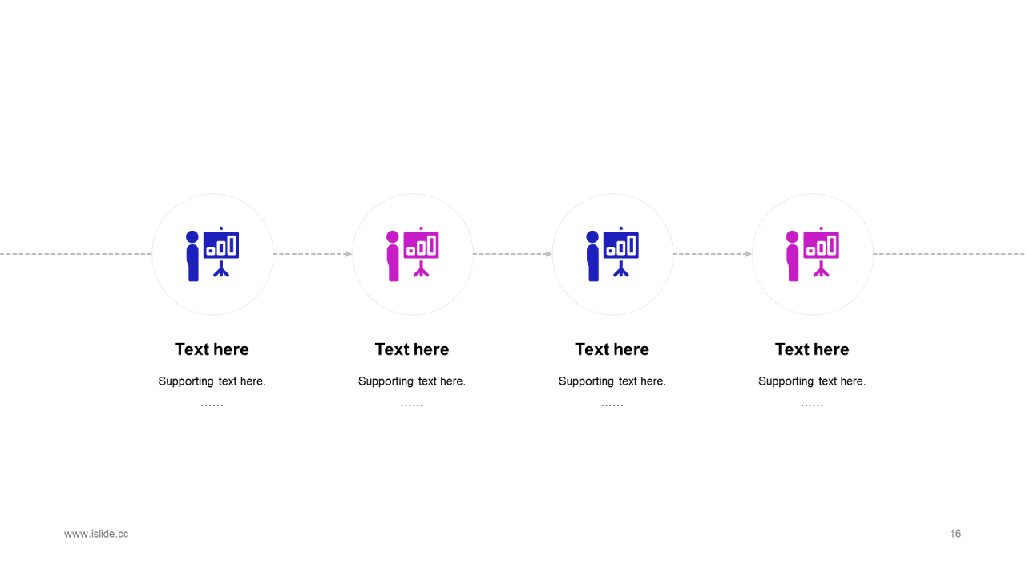Click the first "Text here" heading
Viewport: 1026px width, 577px height.
(x=212, y=349)
